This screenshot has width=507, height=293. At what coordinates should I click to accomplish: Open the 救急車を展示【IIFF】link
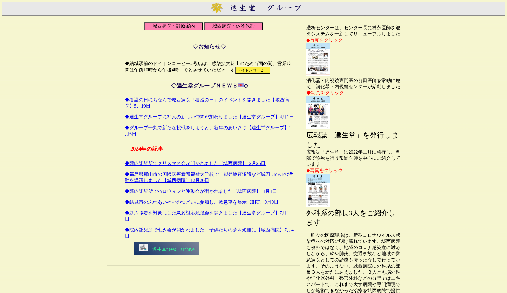[201, 202]
